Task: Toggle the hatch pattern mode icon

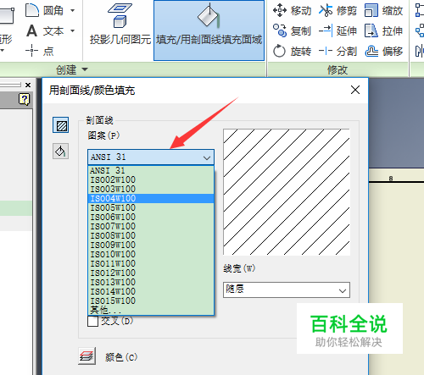Action: coord(61,125)
